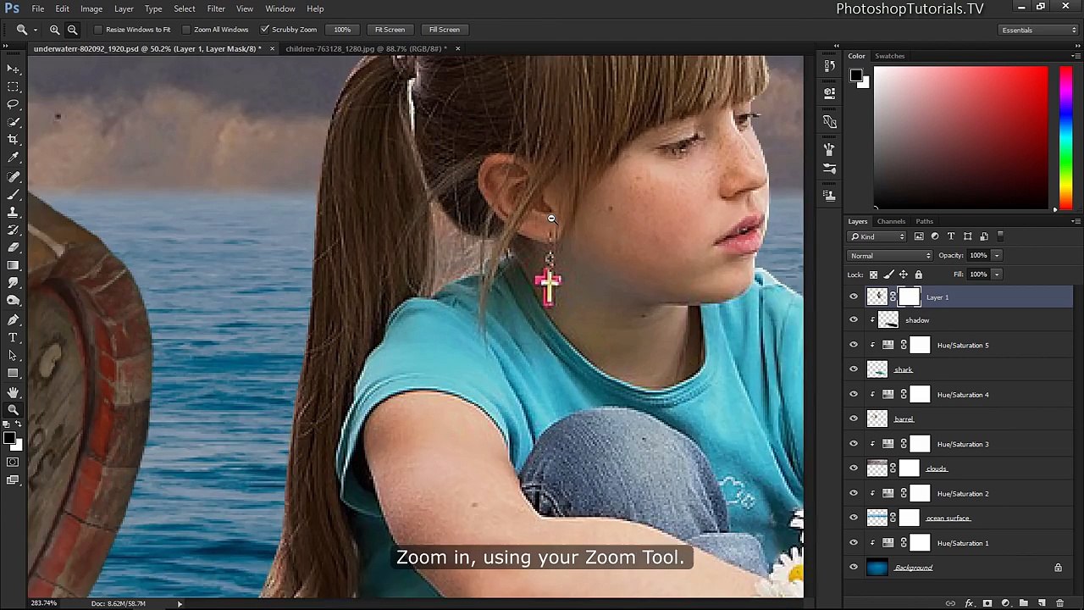Click the hue spectrum slider
1084x610 pixels.
1067,137
